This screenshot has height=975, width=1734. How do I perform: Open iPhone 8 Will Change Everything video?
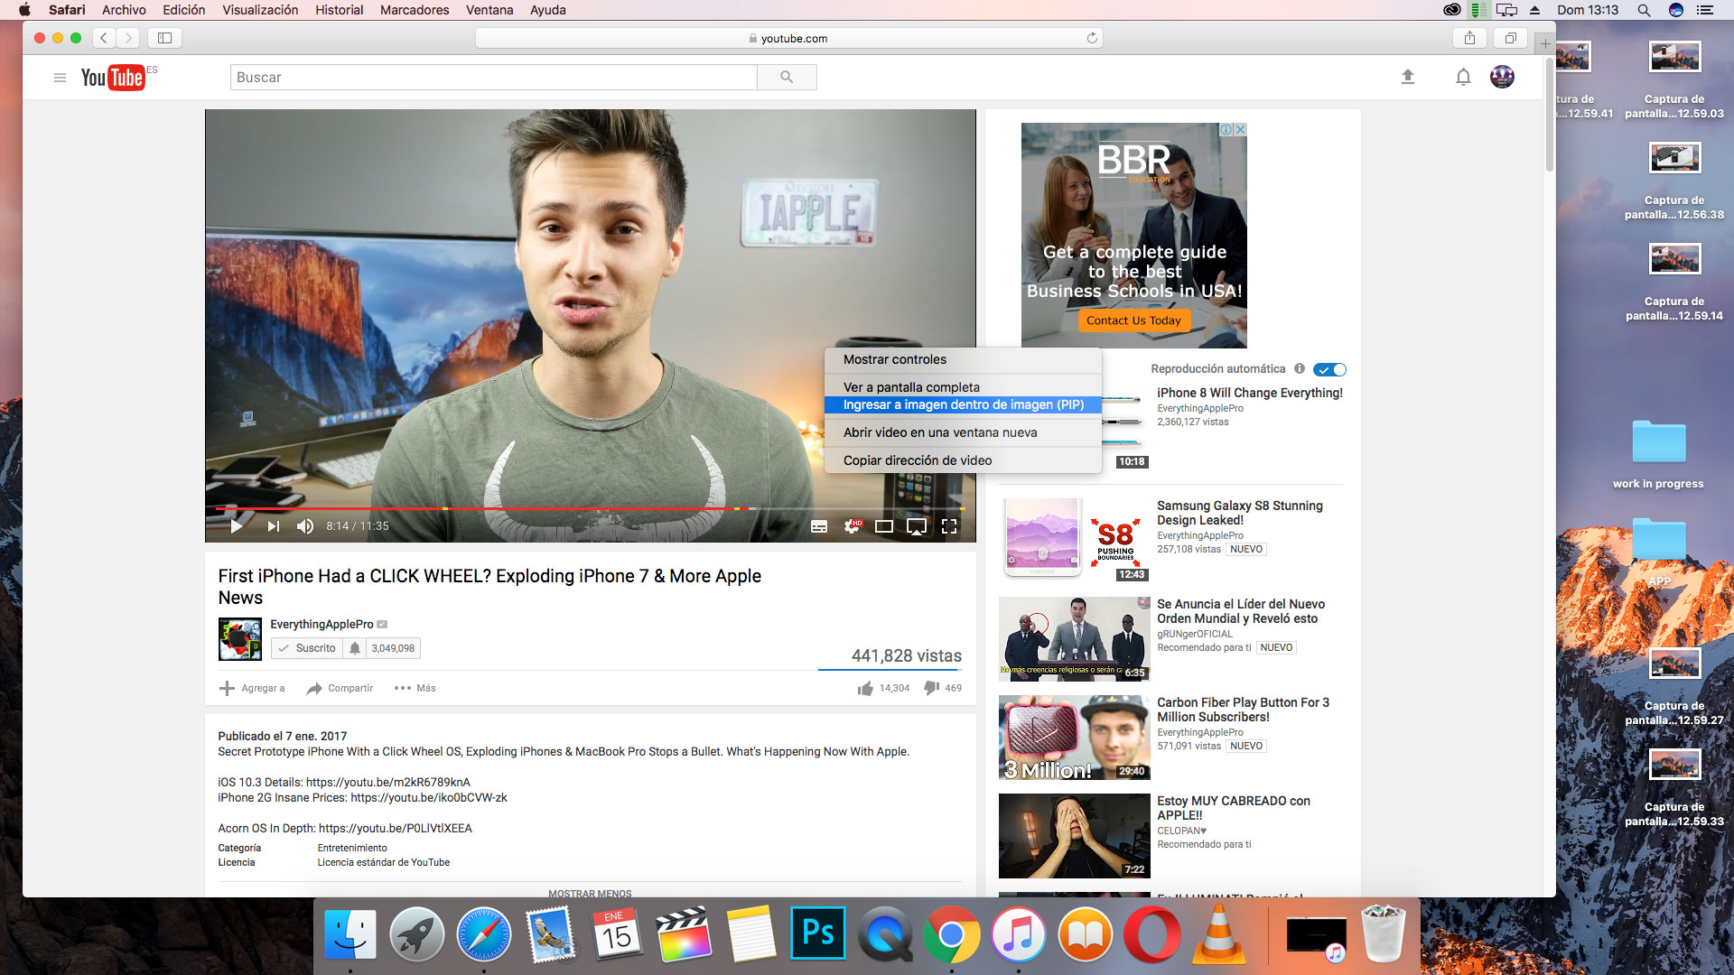point(1249,393)
